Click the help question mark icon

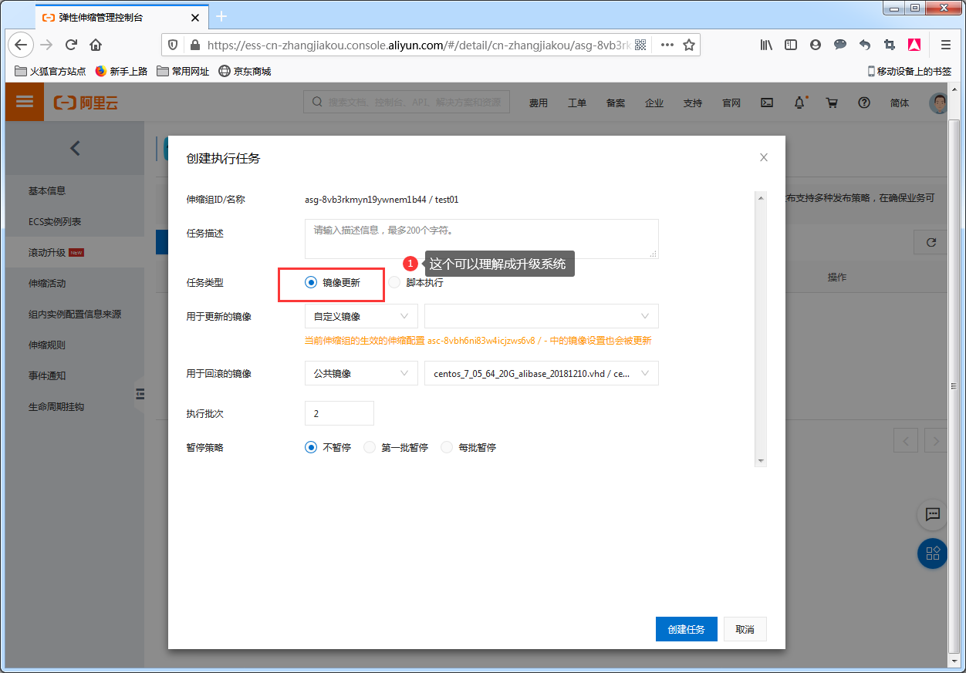click(x=864, y=103)
